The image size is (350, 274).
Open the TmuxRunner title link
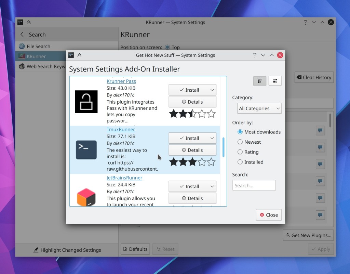(121, 130)
